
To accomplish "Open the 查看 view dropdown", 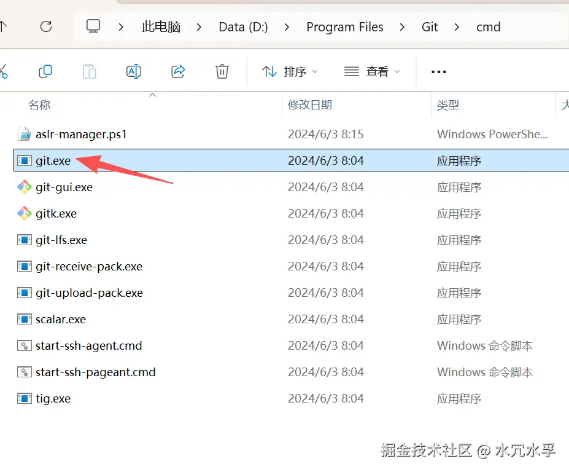I will 372,71.
